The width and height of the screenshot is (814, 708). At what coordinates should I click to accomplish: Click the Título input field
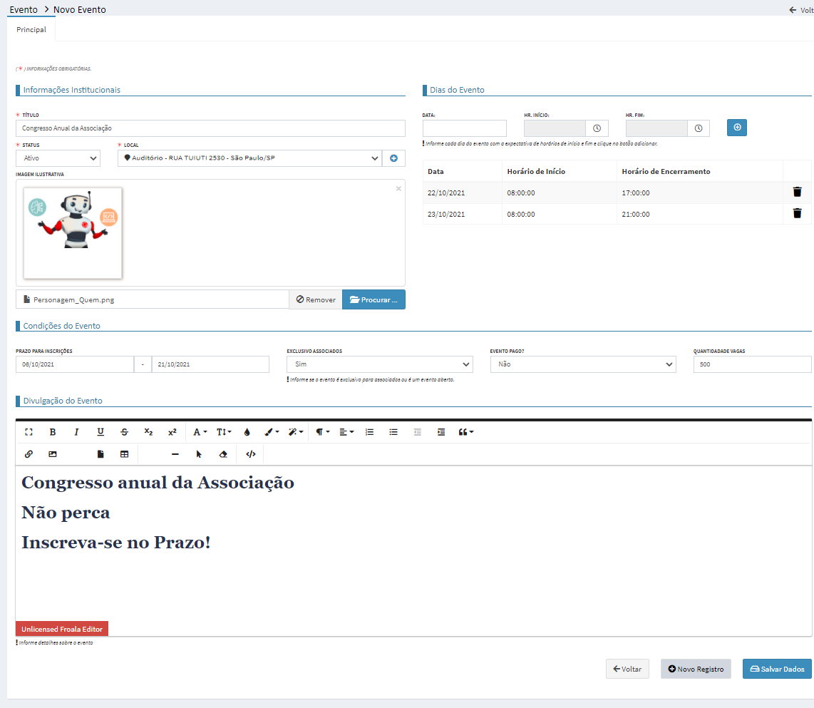(x=210, y=128)
